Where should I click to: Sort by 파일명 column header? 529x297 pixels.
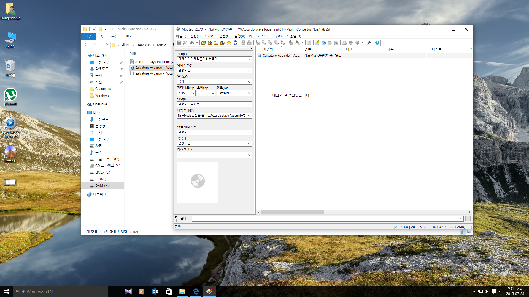pyautogui.click(x=282, y=49)
